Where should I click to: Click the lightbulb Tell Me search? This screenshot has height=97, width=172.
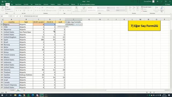(x=78, y=4)
